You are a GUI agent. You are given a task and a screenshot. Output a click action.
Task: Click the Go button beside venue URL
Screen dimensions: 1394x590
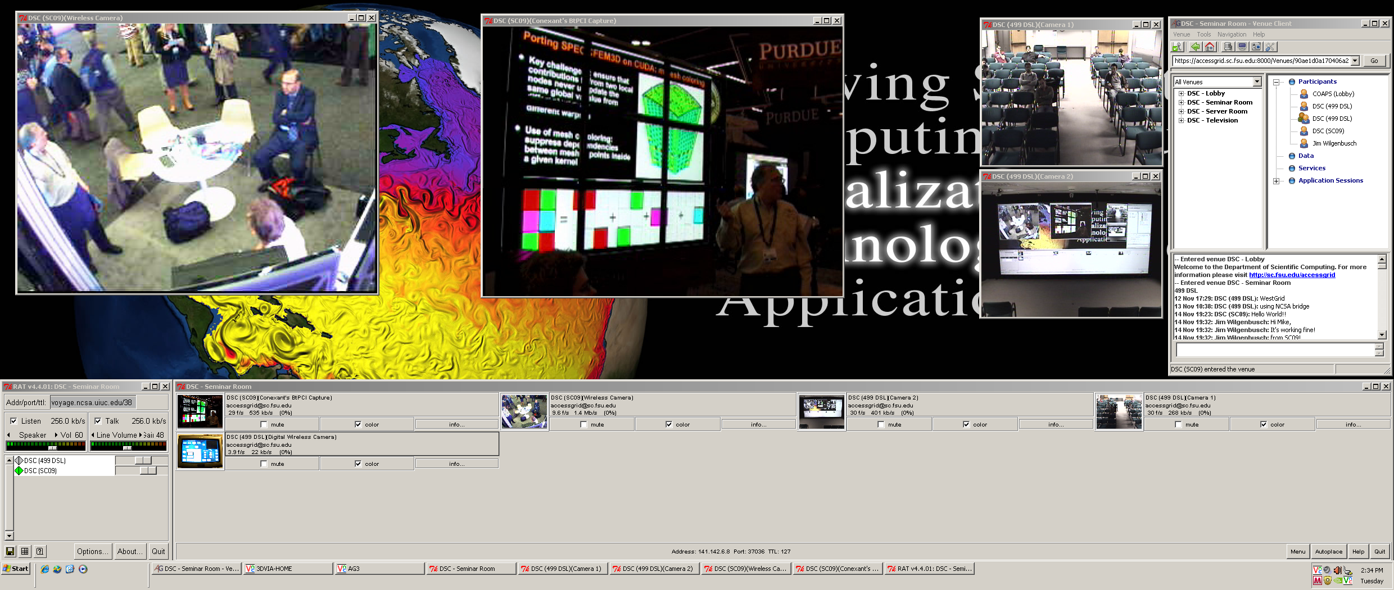pos(1374,61)
